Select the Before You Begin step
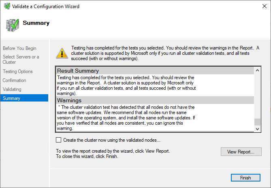Viewport: 271px width, 188px height. pyautogui.click(x=19, y=48)
